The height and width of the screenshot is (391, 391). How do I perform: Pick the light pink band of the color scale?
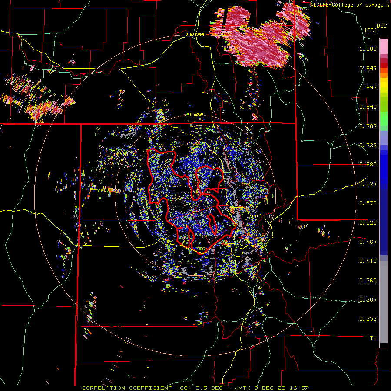click(x=384, y=46)
